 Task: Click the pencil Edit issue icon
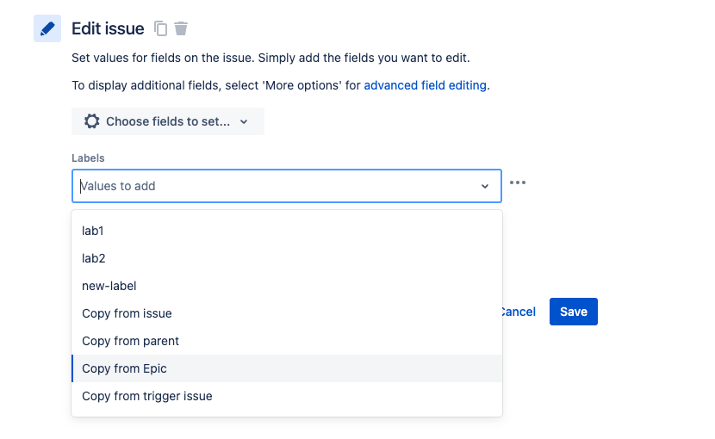coord(47,28)
